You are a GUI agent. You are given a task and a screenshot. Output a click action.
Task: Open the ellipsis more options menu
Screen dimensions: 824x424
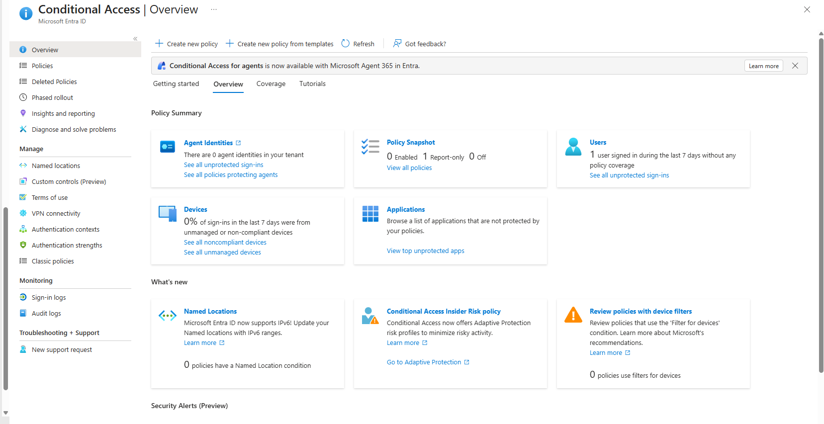click(x=214, y=9)
